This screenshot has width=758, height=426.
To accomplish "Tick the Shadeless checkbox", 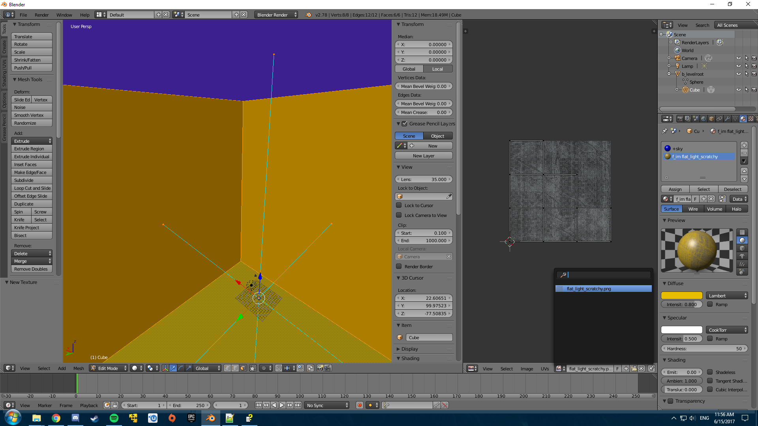I will (x=710, y=372).
